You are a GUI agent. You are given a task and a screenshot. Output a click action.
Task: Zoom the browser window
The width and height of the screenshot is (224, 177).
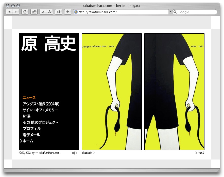18,6
